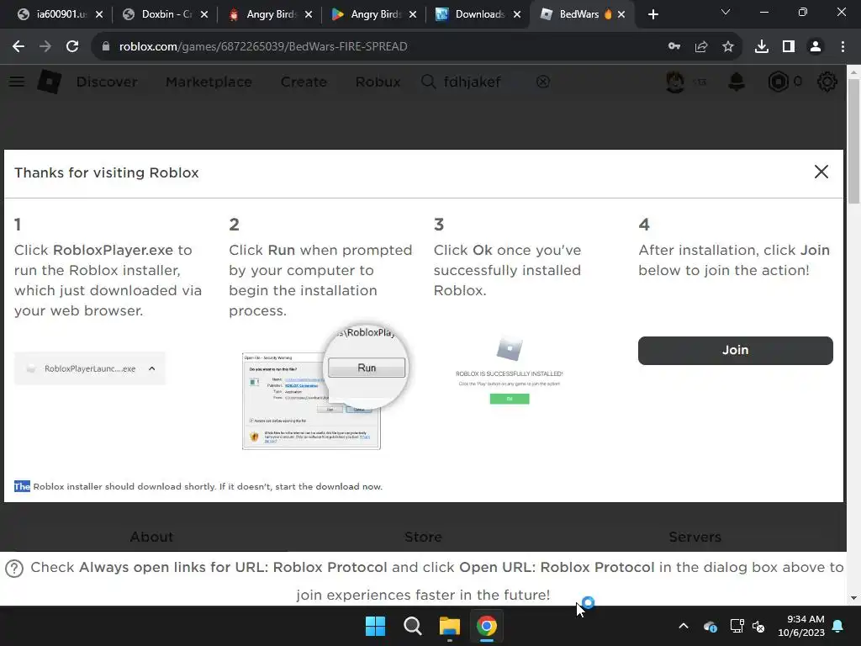Close the Downloads tab
Viewport: 861px width, 646px height.
(517, 14)
